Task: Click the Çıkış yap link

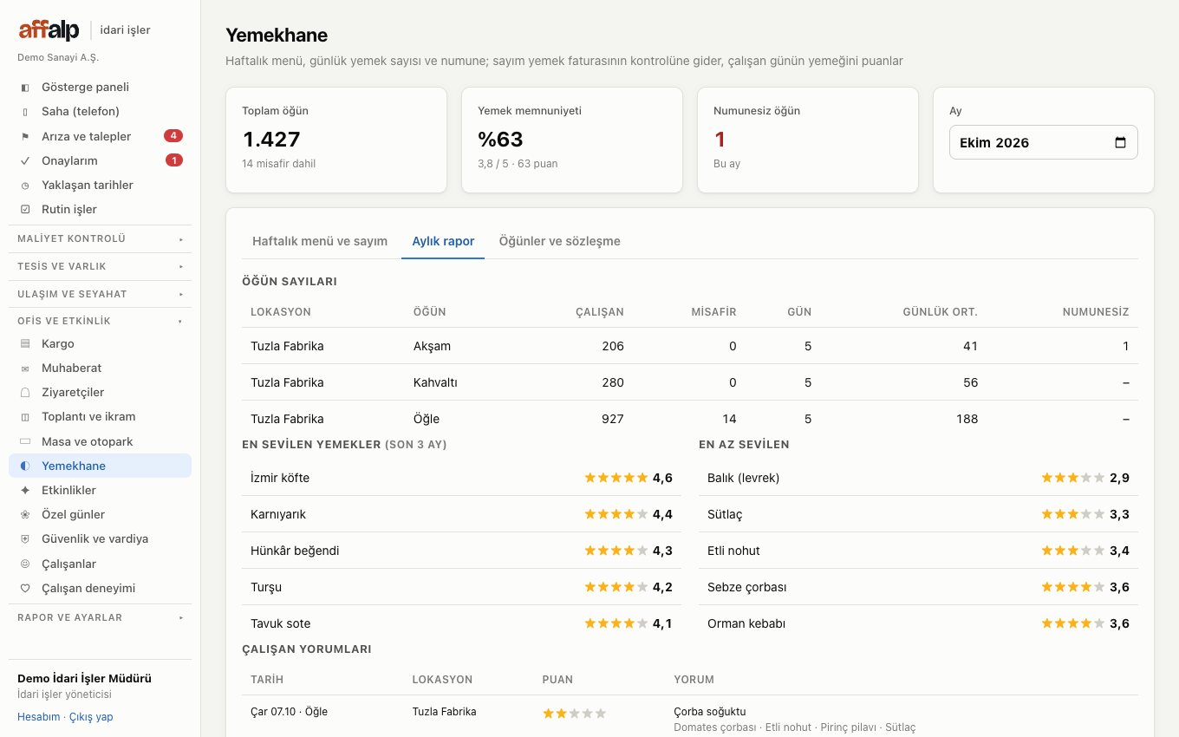Action: coord(91,717)
